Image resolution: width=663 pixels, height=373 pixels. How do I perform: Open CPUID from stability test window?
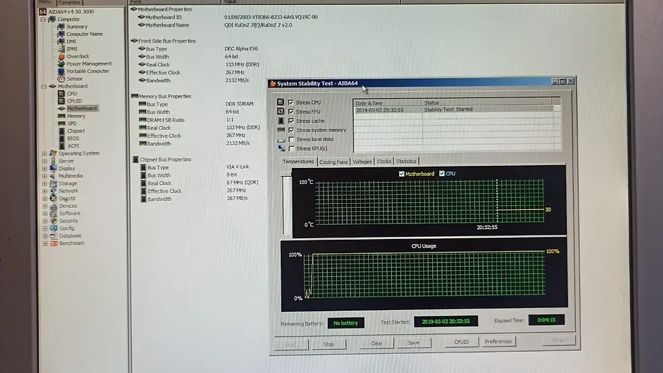click(x=461, y=342)
